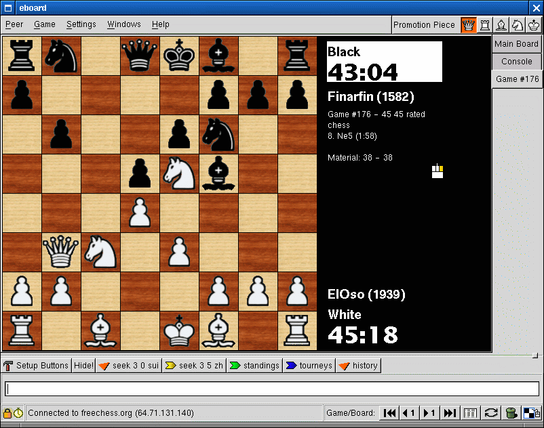Click the green trash can icon
Screen dimensions: 544x428
tap(511, 413)
